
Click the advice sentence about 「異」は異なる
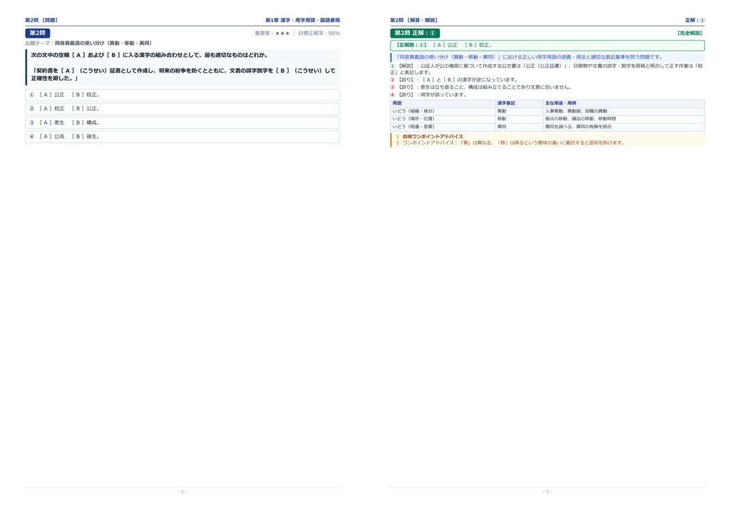coord(513,143)
